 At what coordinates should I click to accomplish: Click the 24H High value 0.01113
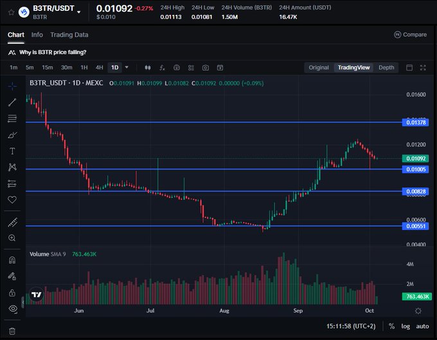[x=171, y=17]
